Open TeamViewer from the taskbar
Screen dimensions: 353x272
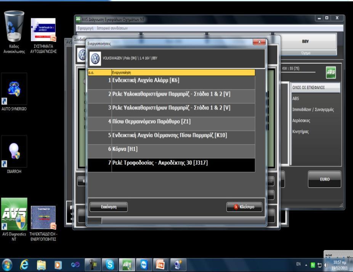point(144,265)
